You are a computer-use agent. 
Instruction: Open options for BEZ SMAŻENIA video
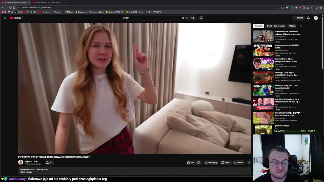tap(303, 113)
